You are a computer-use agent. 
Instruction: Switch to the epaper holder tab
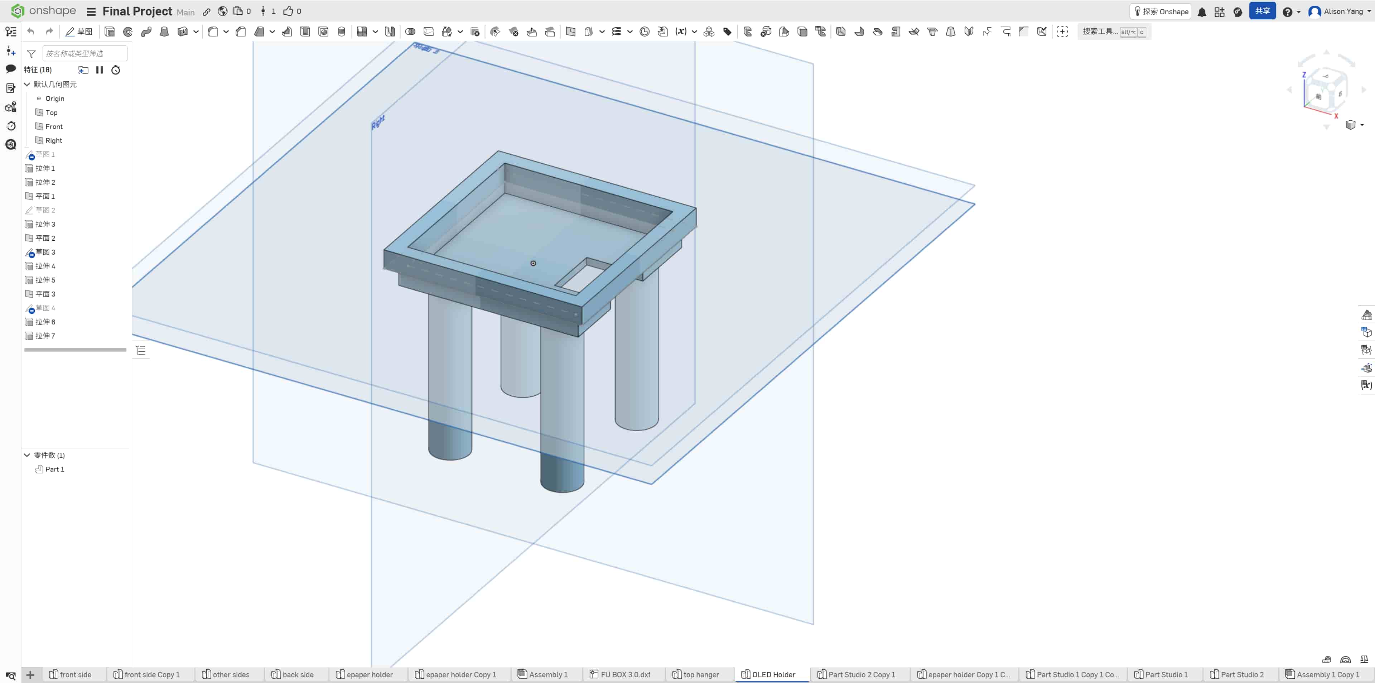pyautogui.click(x=364, y=674)
